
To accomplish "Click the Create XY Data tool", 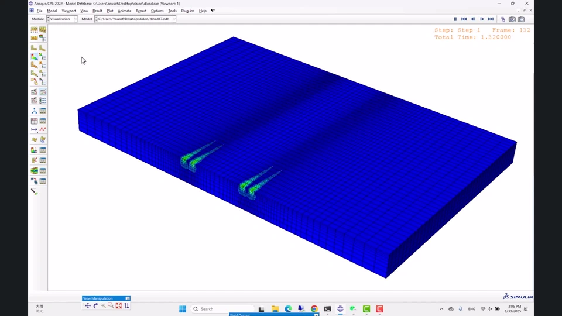I will pyautogui.click(x=34, y=111).
